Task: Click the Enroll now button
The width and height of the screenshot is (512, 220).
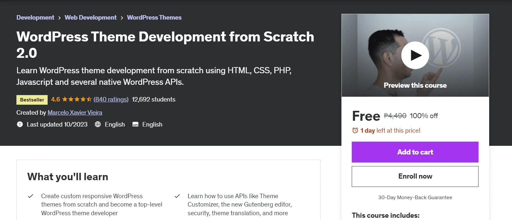Action: [x=415, y=176]
